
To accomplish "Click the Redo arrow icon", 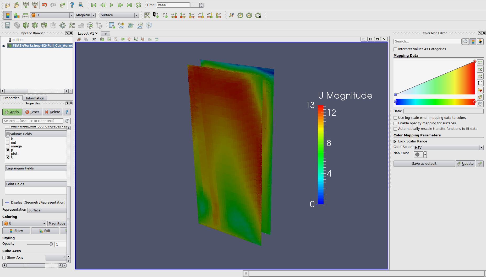I will (x=53, y=5).
